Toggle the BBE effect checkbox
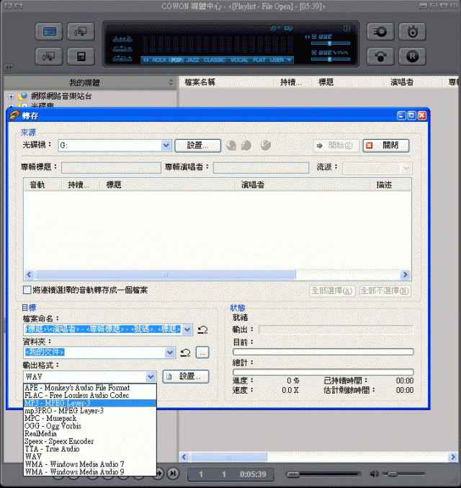 coord(314,37)
